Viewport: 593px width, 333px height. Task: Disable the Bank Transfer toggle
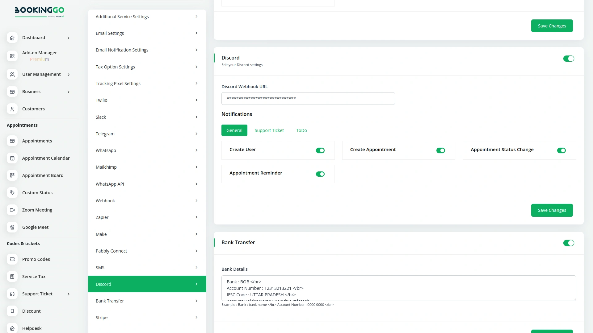[569, 243]
